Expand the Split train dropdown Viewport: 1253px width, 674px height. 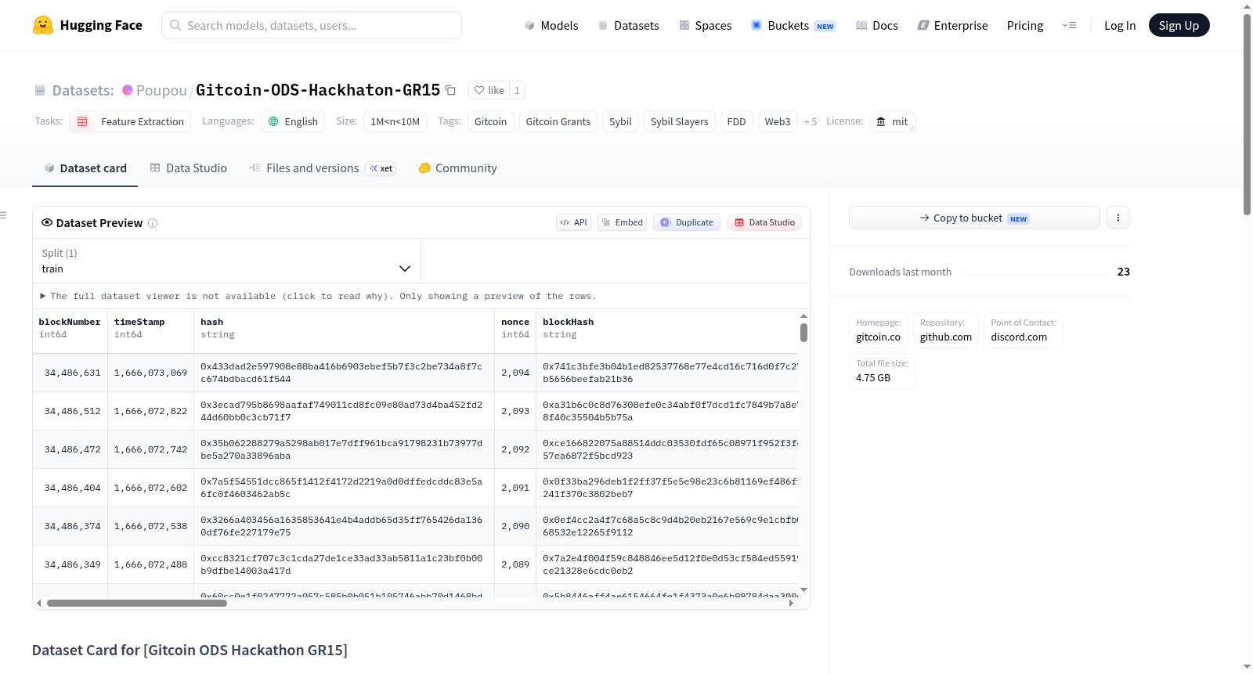226,261
